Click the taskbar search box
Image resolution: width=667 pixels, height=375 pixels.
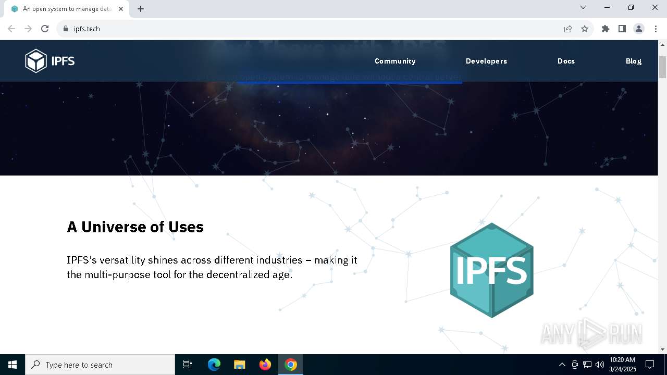click(x=100, y=365)
